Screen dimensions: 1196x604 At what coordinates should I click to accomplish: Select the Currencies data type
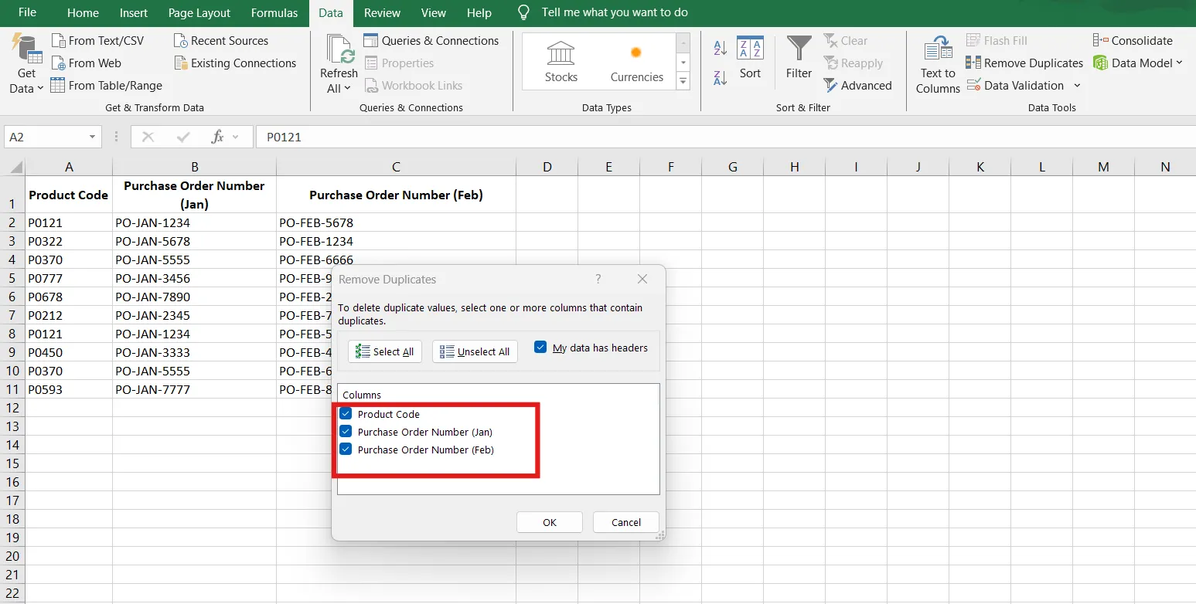click(637, 62)
